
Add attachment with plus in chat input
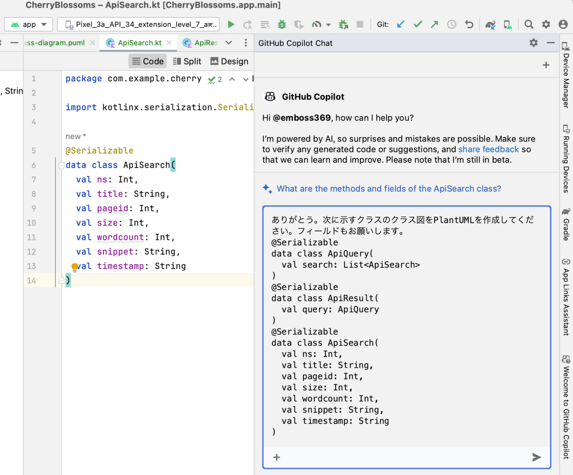pyautogui.click(x=276, y=457)
